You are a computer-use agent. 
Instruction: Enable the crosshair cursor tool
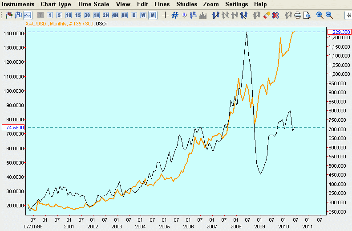pos(165,15)
